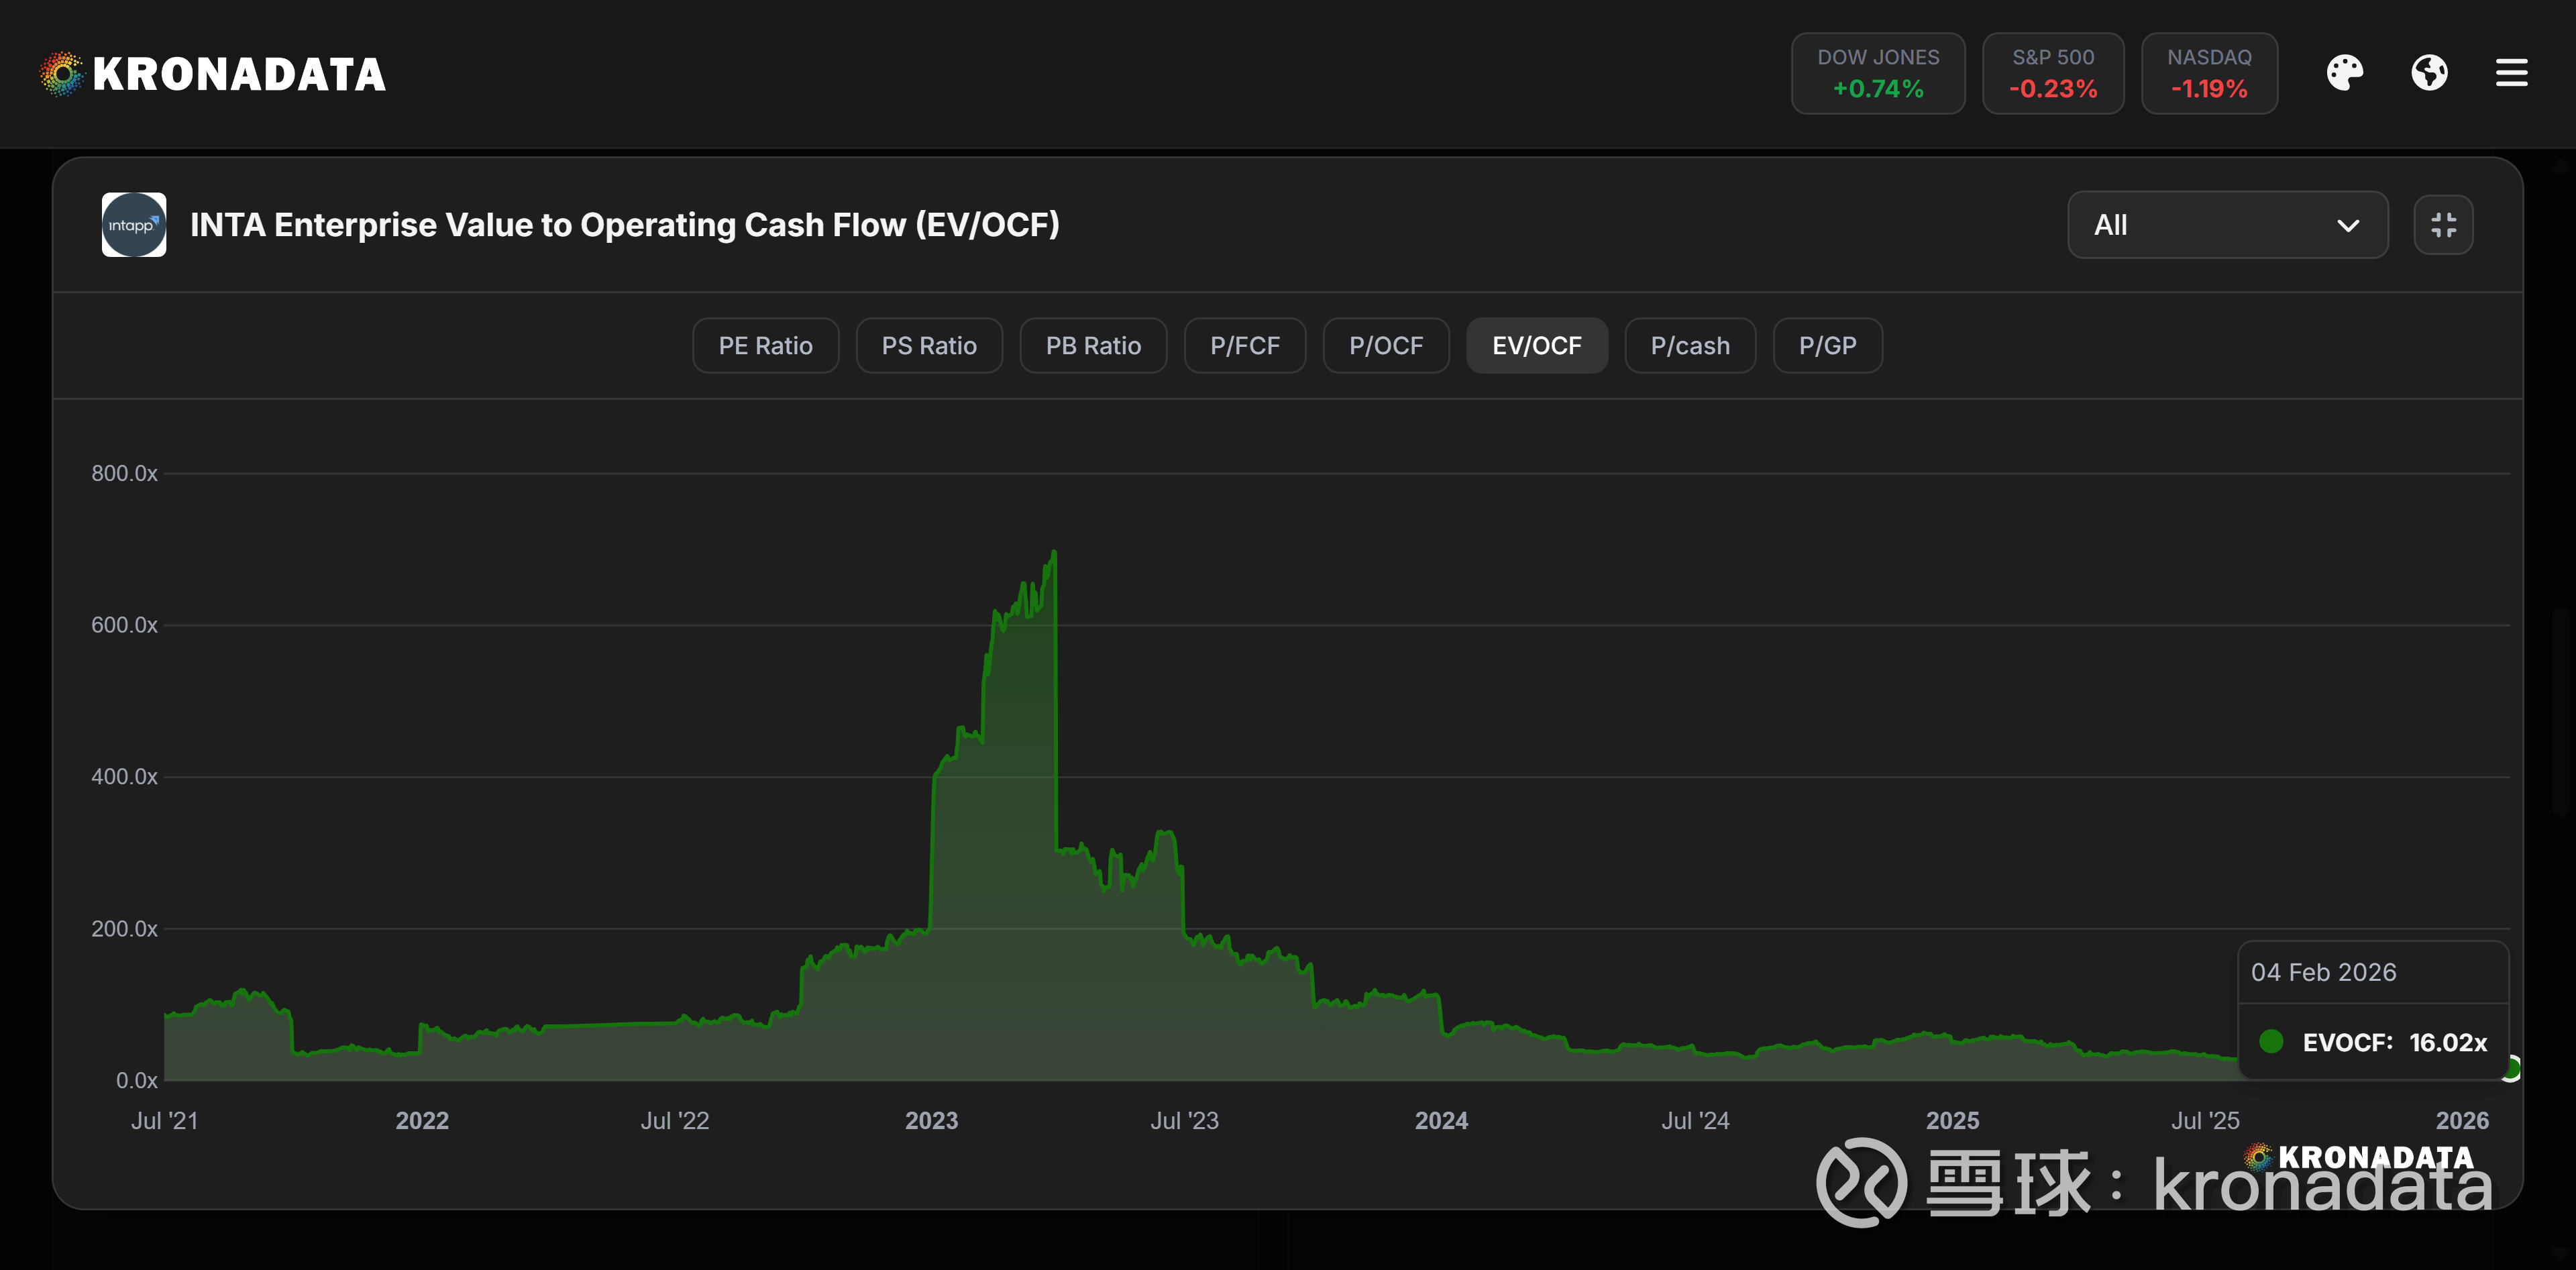Collapse the chart using the minimize icon
The height and width of the screenshot is (1270, 2576).
click(2443, 225)
